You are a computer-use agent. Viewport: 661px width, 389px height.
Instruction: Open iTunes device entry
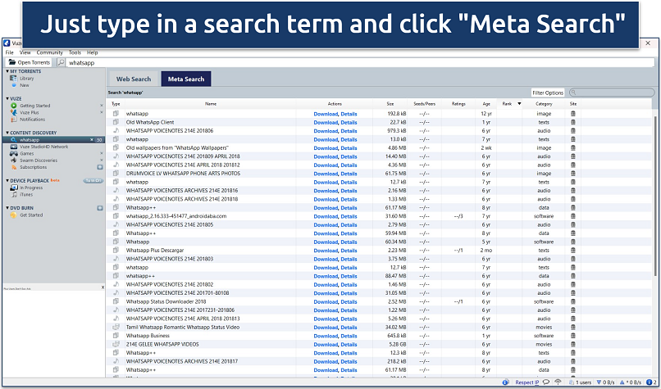coord(25,195)
